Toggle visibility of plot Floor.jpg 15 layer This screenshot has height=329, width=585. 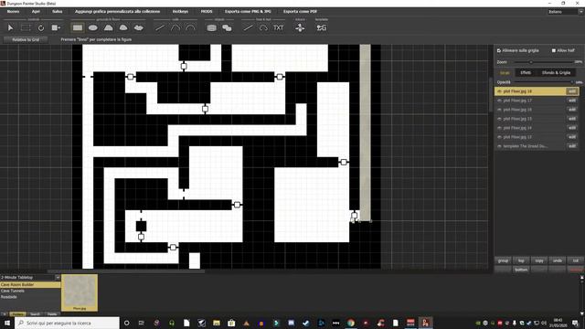coord(499,119)
